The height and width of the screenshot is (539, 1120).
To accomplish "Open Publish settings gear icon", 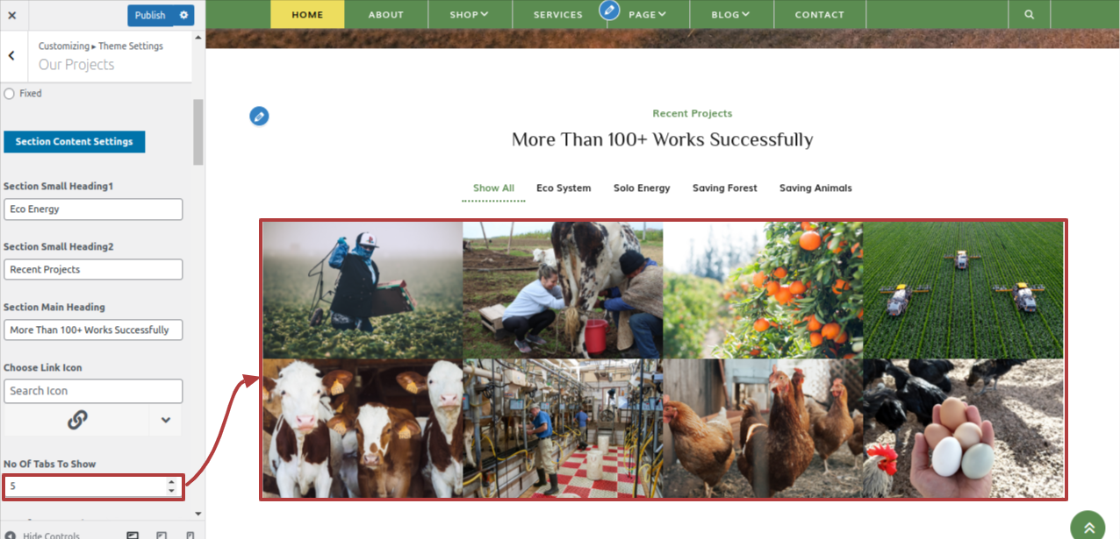I will pyautogui.click(x=183, y=15).
